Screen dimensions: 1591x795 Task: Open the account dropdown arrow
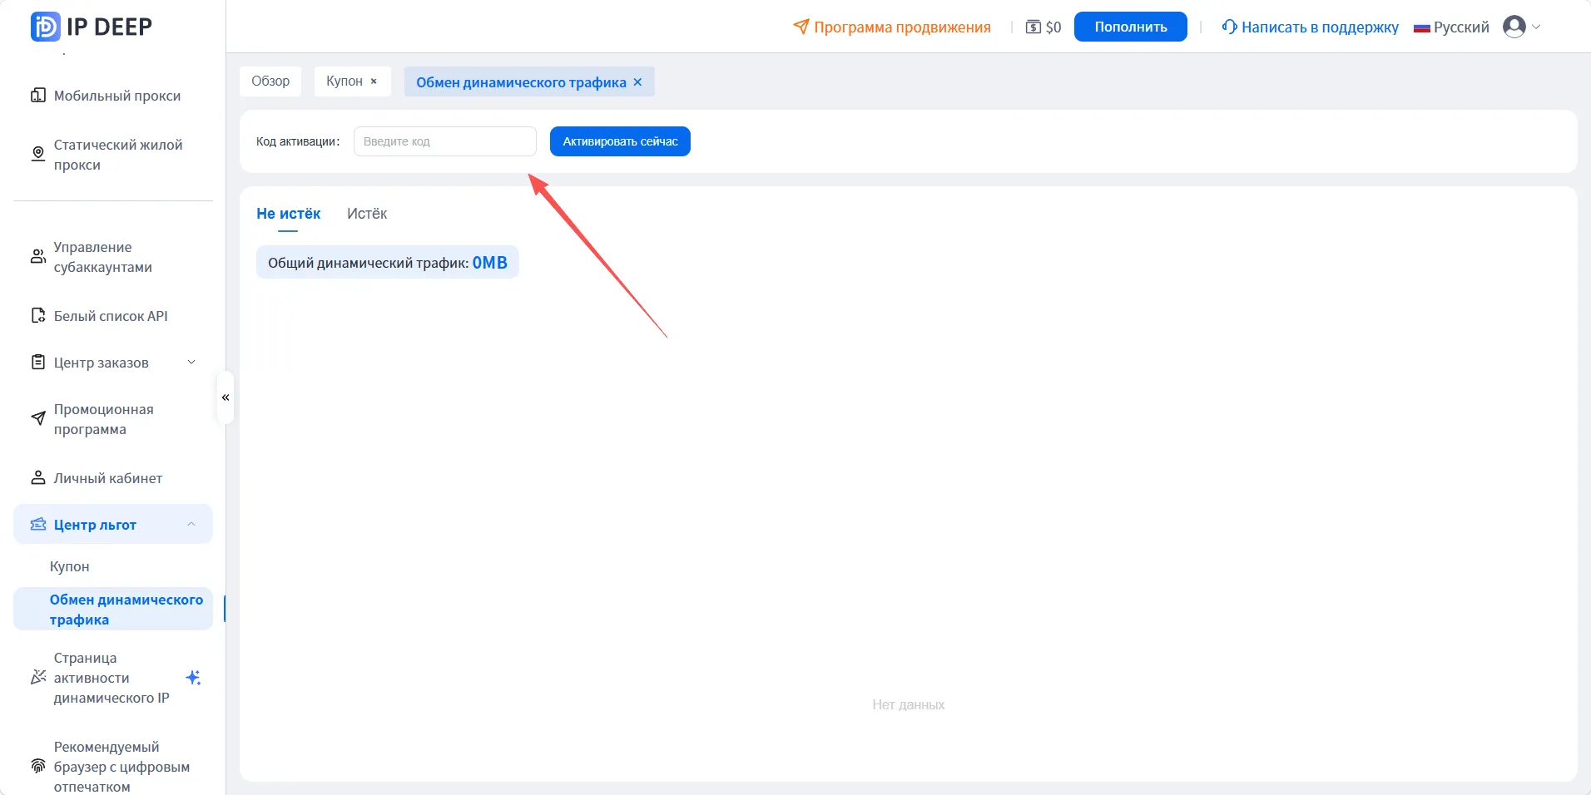click(1536, 27)
